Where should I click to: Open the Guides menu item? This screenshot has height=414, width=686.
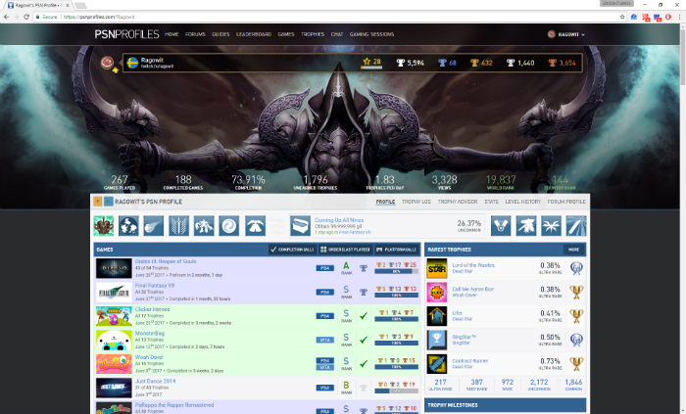220,34
